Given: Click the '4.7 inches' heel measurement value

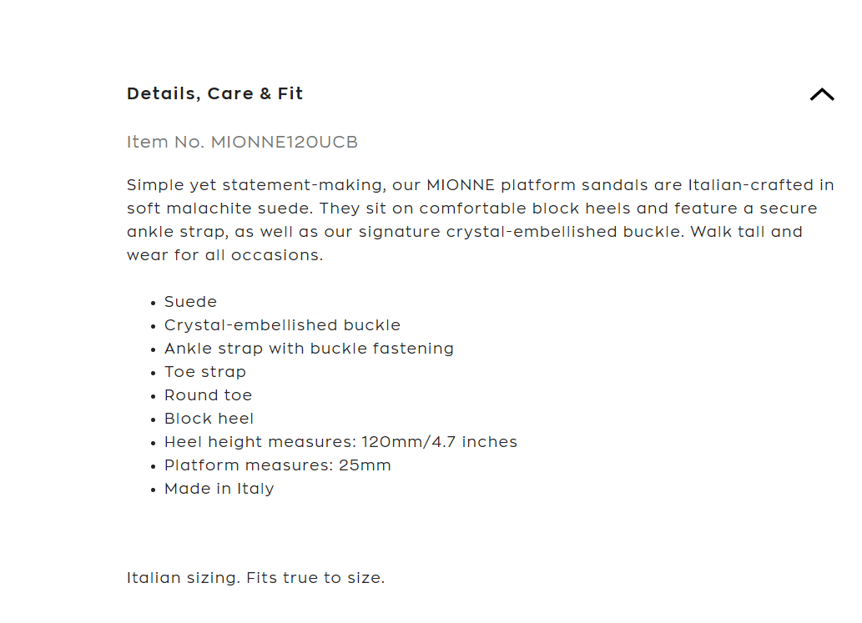Looking at the screenshot, I should [474, 442].
